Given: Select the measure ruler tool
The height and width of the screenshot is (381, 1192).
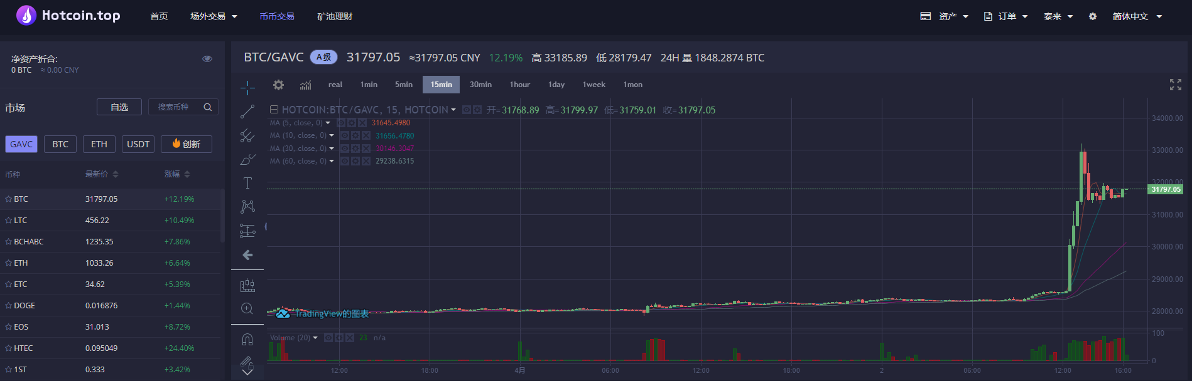Looking at the screenshot, I should 247,285.
